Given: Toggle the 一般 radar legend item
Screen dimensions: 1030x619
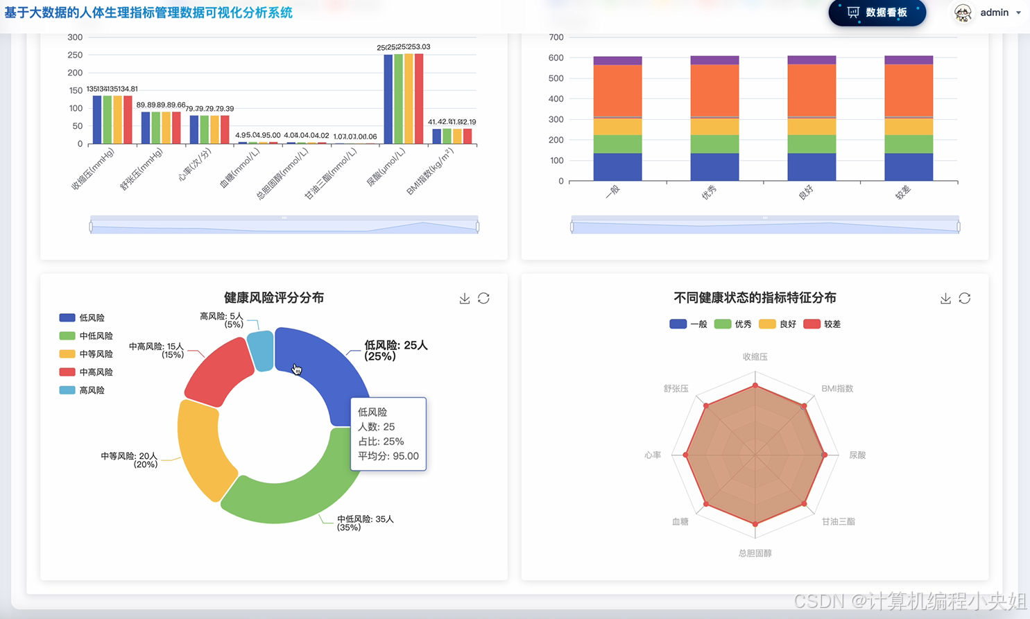Looking at the screenshot, I should (x=689, y=324).
